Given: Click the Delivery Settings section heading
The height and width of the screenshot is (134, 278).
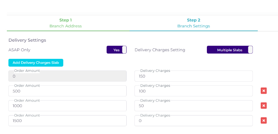Looking at the screenshot, I should pos(27,40).
